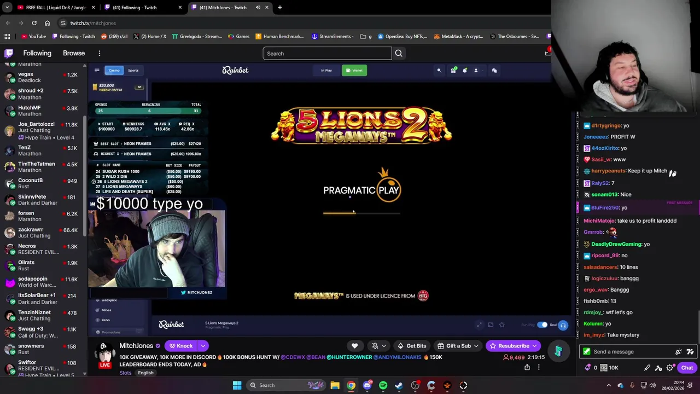Go to browser home page
Image resolution: width=700 pixels, height=394 pixels.
click(x=47, y=23)
